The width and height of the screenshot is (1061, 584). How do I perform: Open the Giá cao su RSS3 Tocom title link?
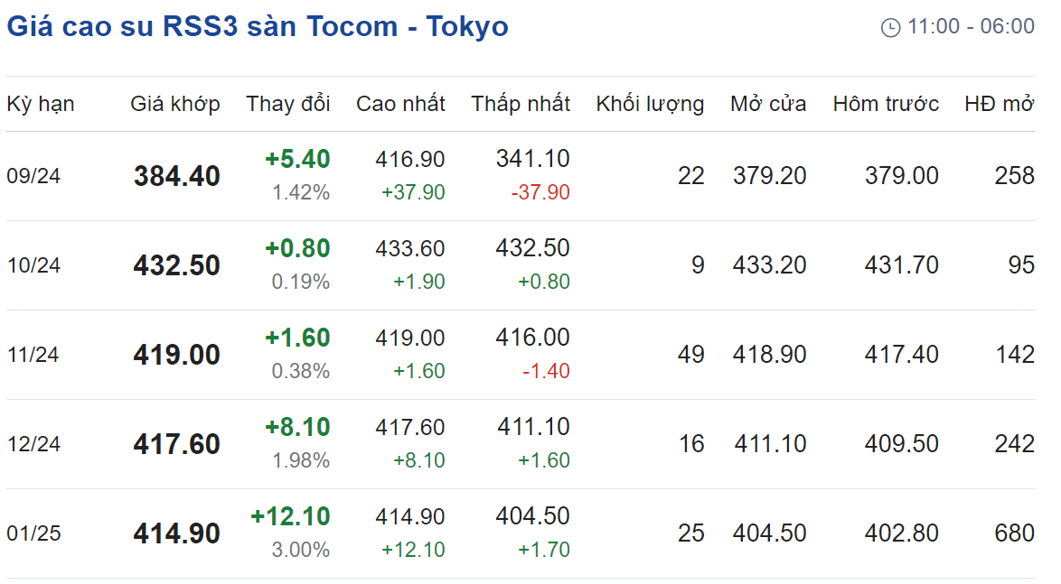[x=258, y=27]
